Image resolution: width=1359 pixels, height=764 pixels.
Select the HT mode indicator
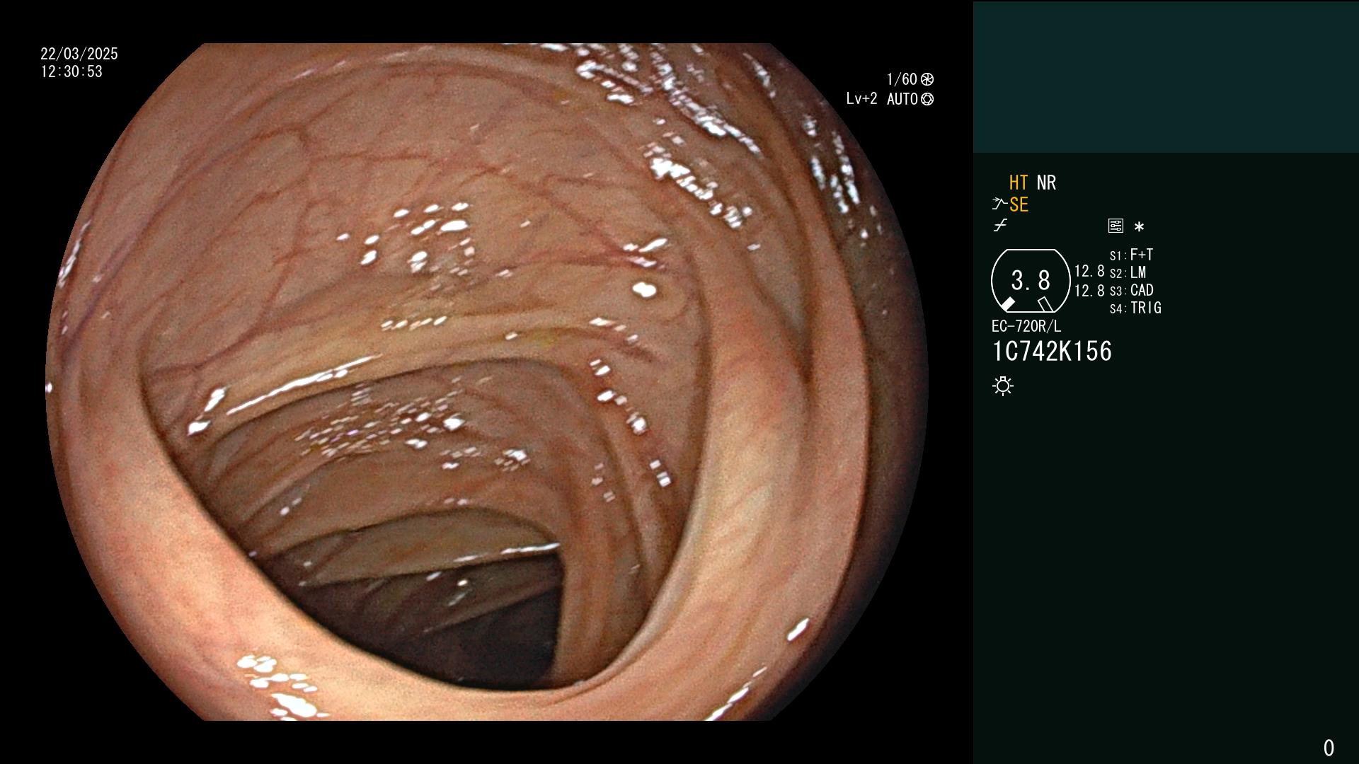pos(1019,183)
